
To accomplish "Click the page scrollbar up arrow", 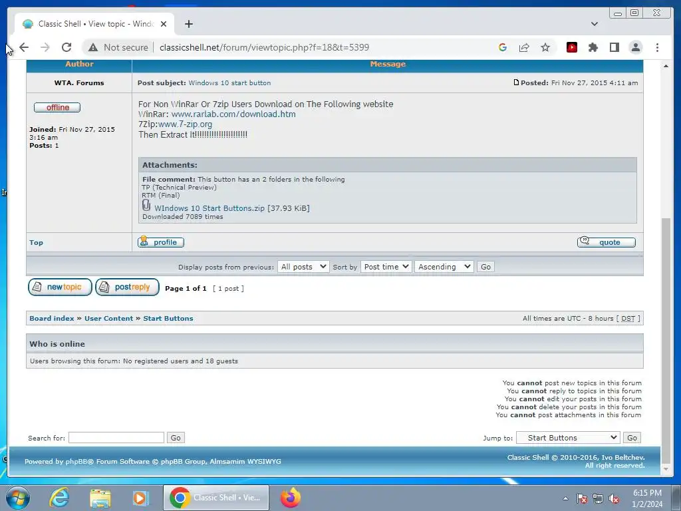I will [666, 66].
